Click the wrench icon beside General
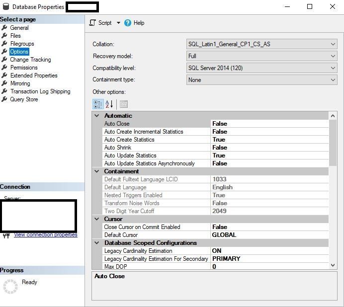This screenshot has height=307, width=344. point(4,28)
